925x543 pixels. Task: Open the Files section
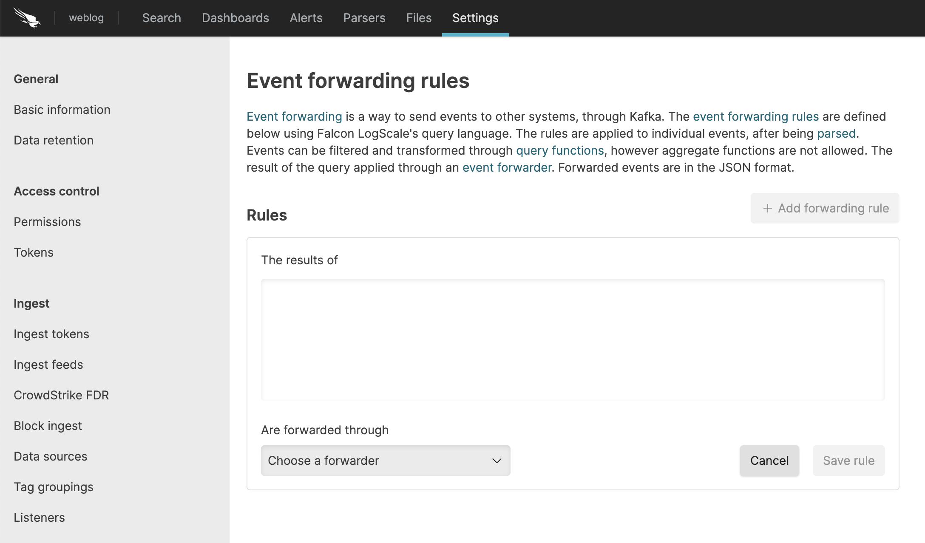418,18
